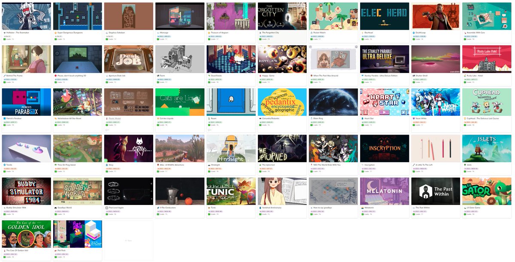Click the Shutter Stroll page icon
The height and width of the screenshot is (262, 515).
413,75
